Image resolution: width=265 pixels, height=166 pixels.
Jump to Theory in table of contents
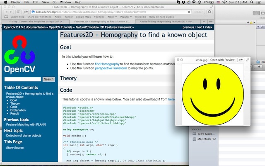click(15, 103)
